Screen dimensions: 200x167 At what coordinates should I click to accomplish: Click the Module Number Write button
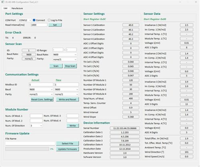(73, 126)
